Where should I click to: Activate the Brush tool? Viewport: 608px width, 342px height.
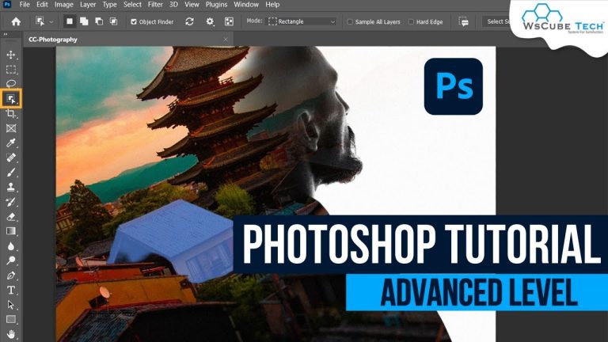point(11,172)
